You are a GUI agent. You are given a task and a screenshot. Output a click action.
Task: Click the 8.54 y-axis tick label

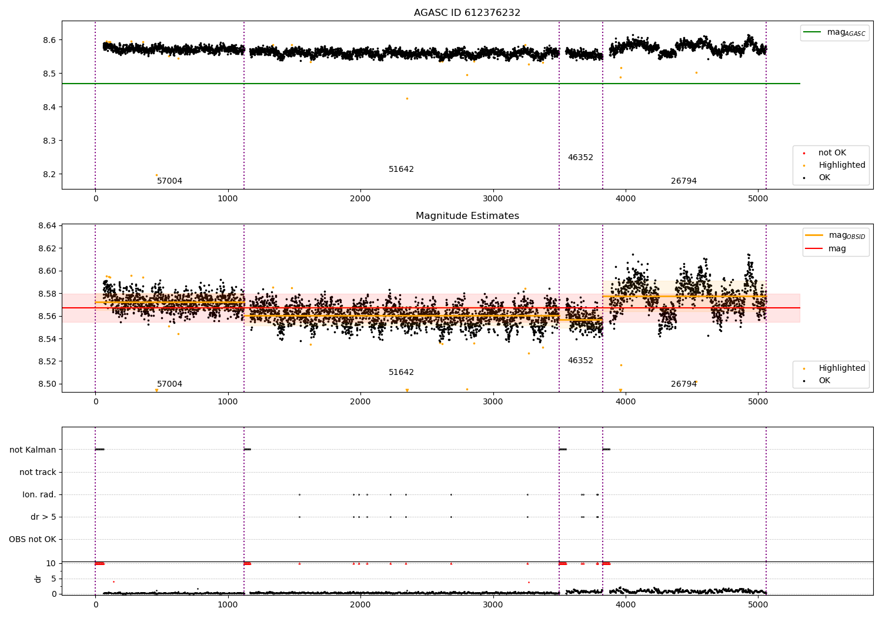pyautogui.click(x=47, y=338)
